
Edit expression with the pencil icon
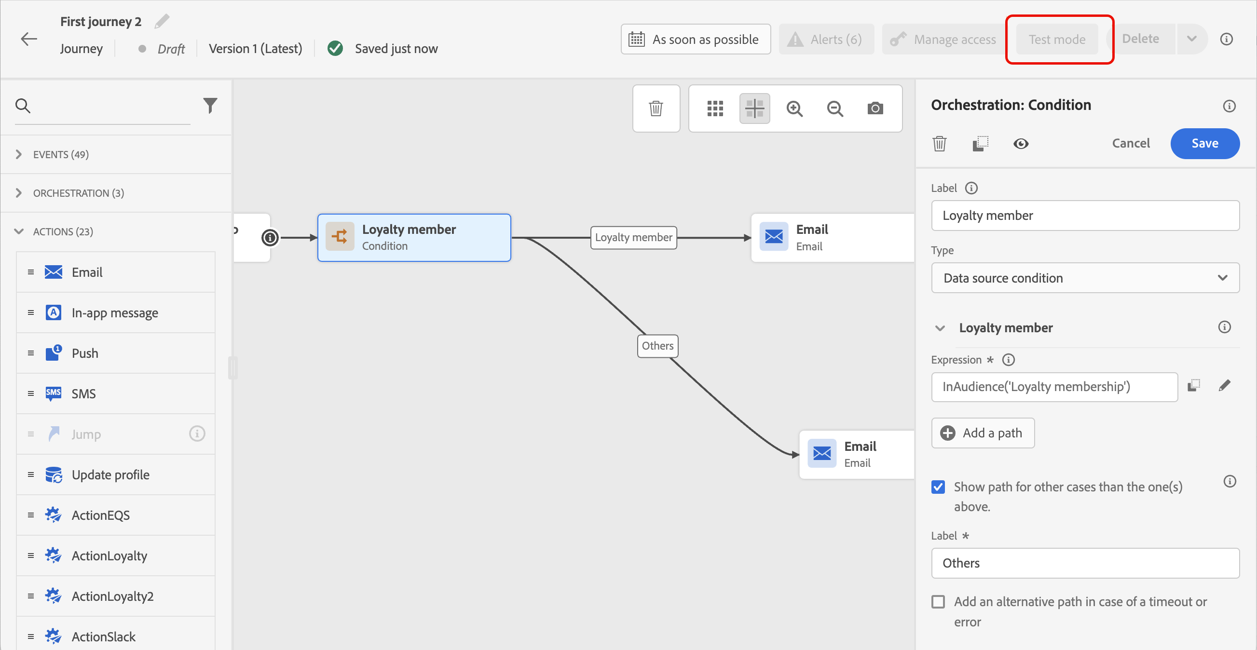1224,386
